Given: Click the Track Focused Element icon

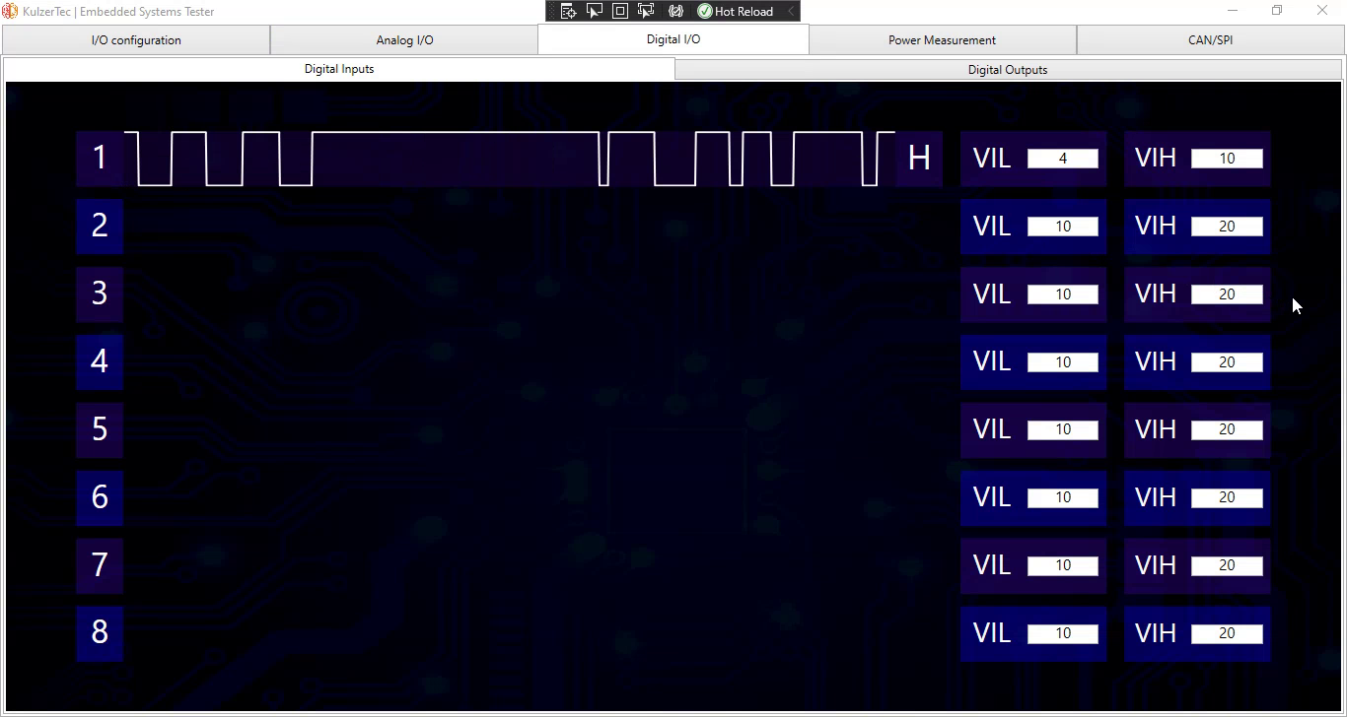Looking at the screenshot, I should point(647,11).
